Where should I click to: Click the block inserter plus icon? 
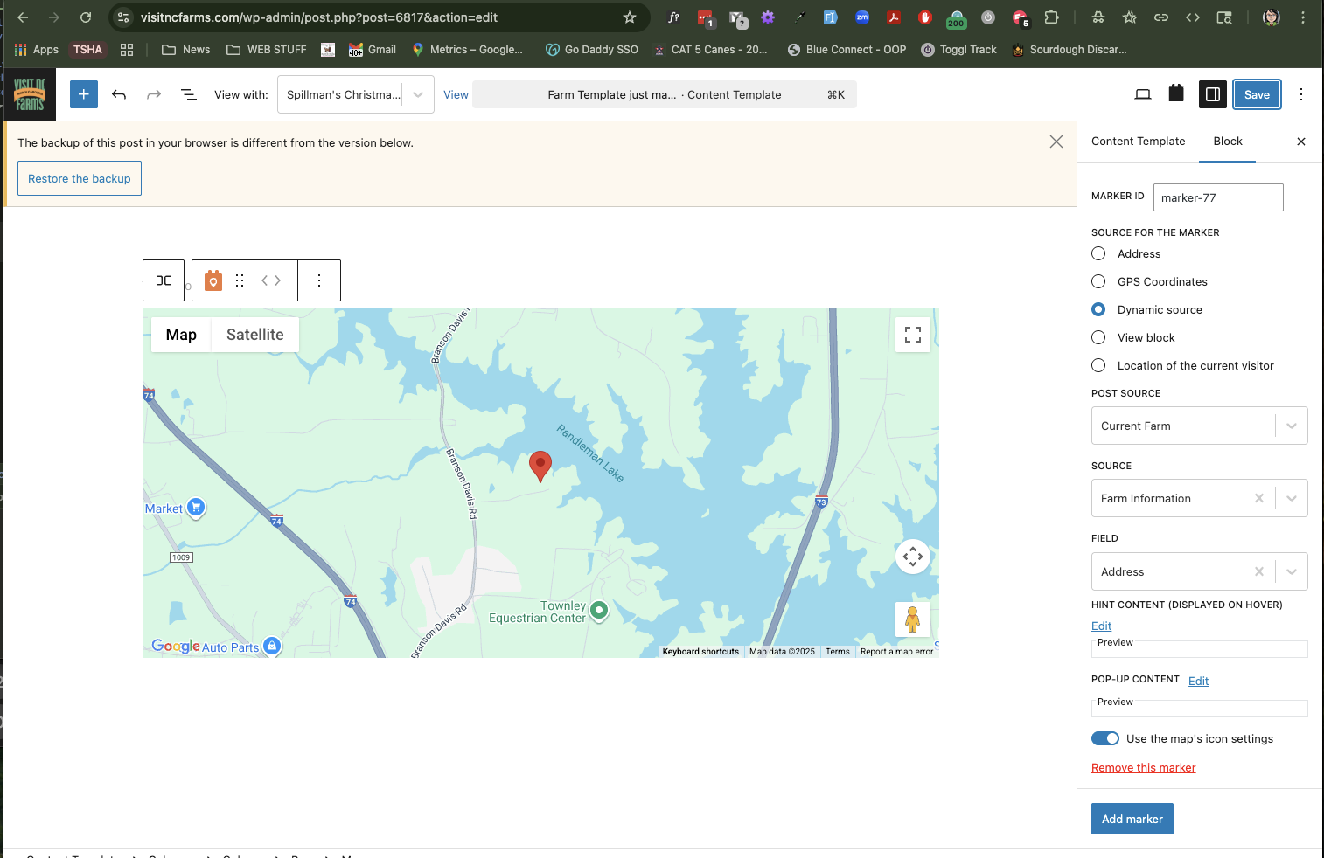(84, 94)
